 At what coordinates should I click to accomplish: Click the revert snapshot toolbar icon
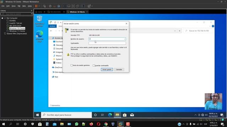pyautogui.click(x=54, y=6)
